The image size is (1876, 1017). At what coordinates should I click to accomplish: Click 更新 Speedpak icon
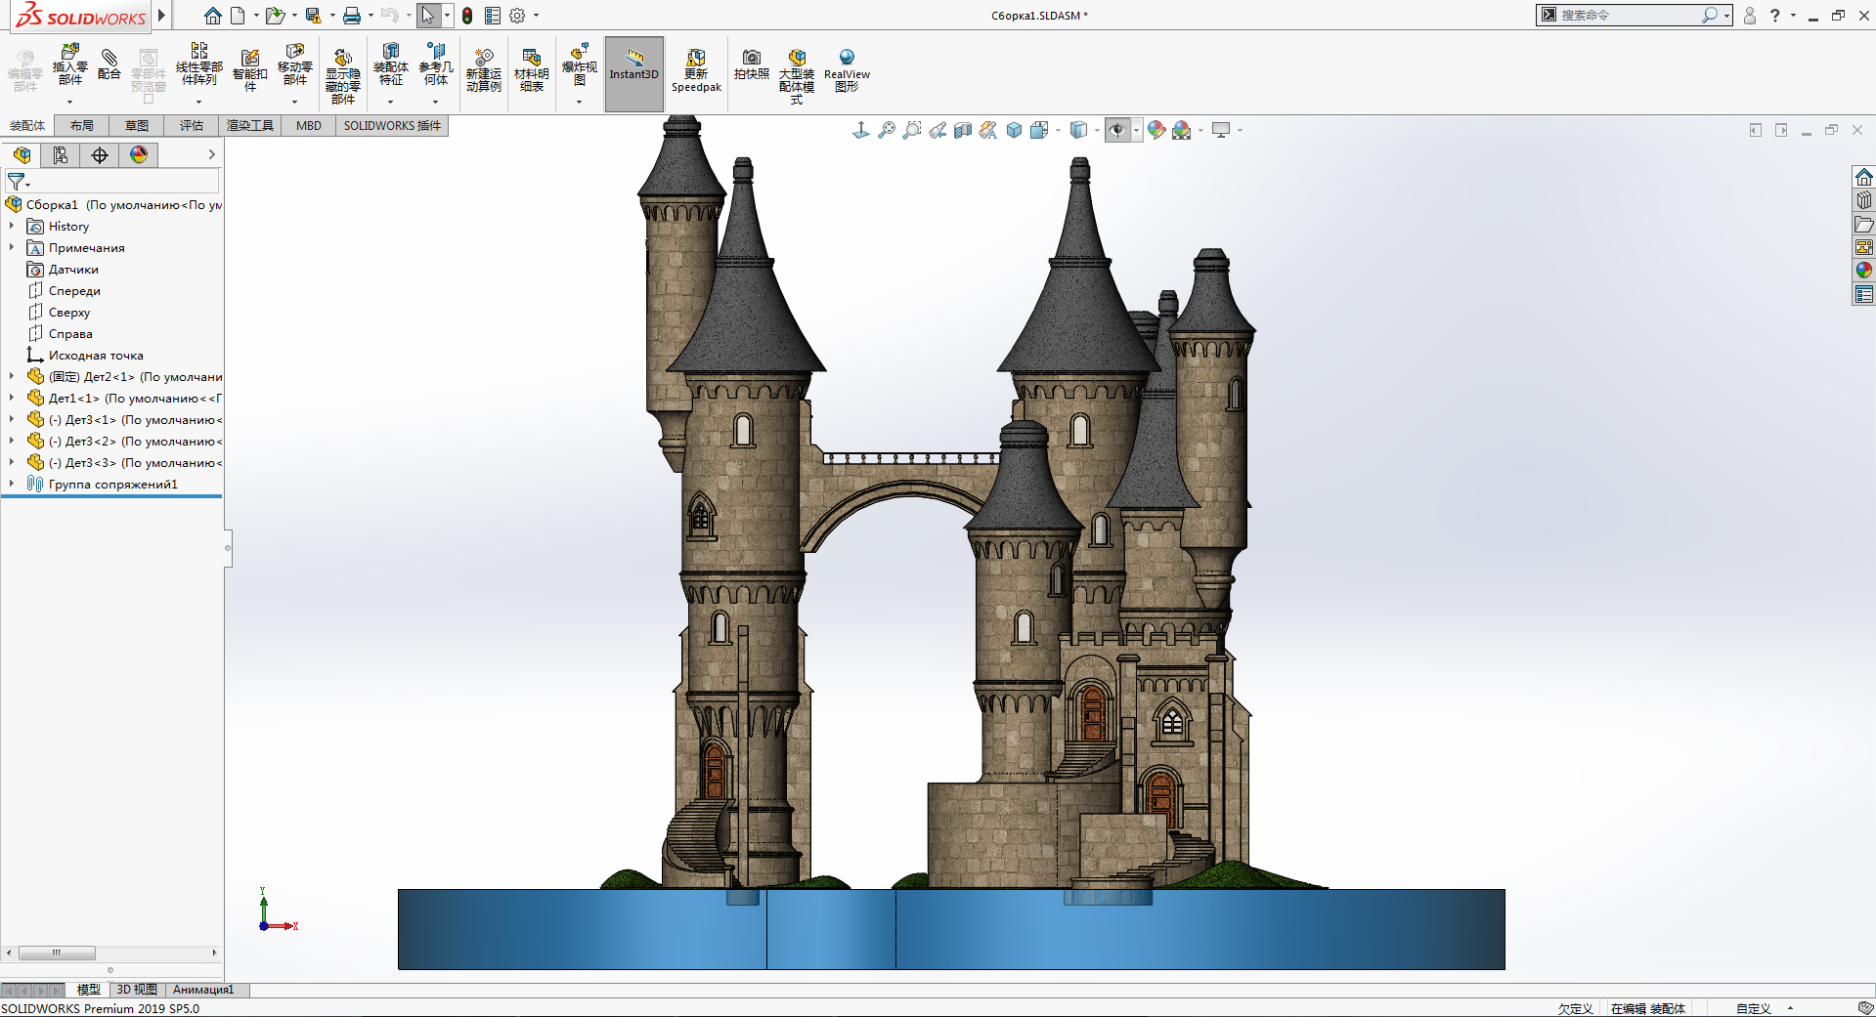point(696,70)
